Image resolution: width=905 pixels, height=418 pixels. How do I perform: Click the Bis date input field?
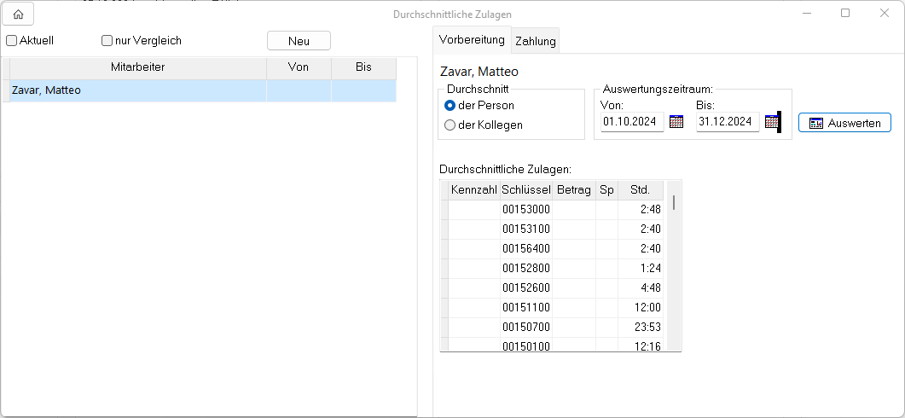point(727,122)
